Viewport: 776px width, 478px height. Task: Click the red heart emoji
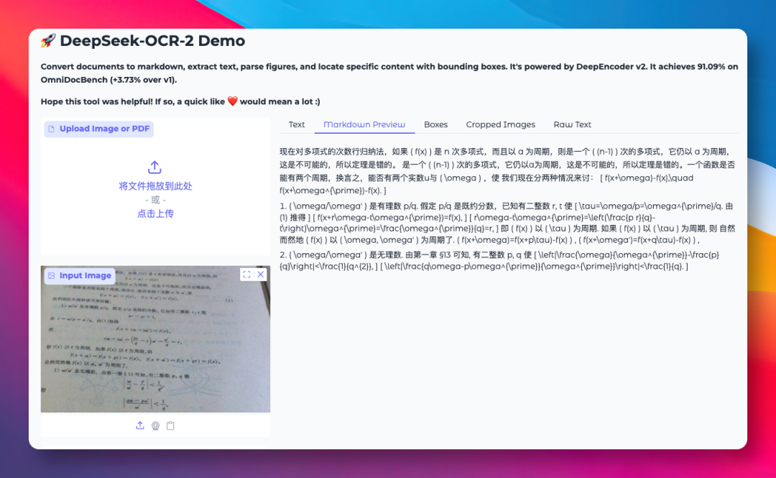(233, 101)
